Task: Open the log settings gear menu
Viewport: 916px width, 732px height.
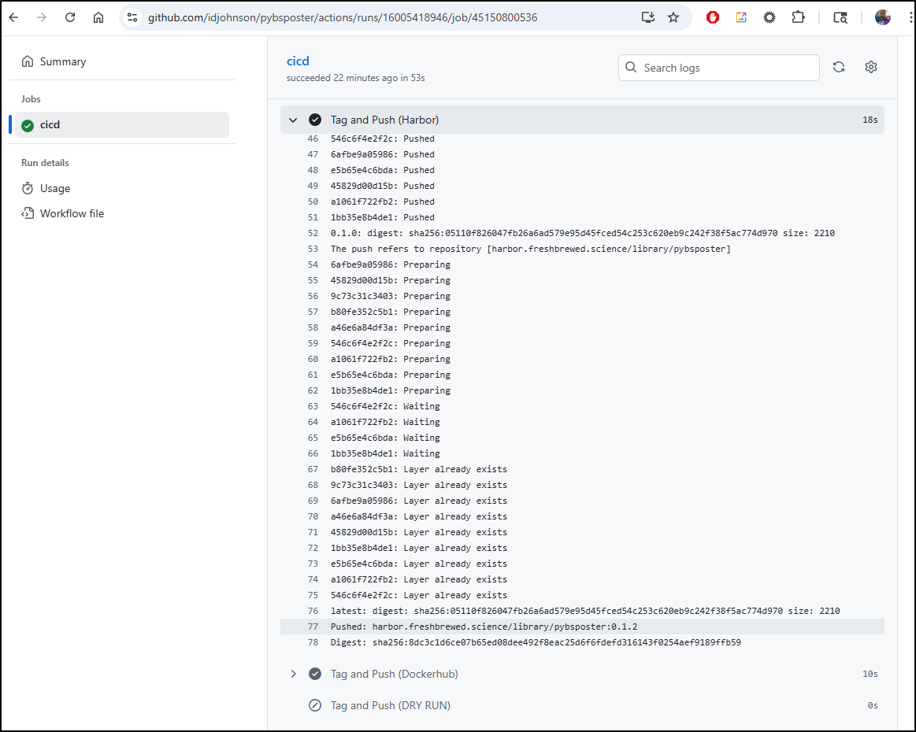Action: 870,68
